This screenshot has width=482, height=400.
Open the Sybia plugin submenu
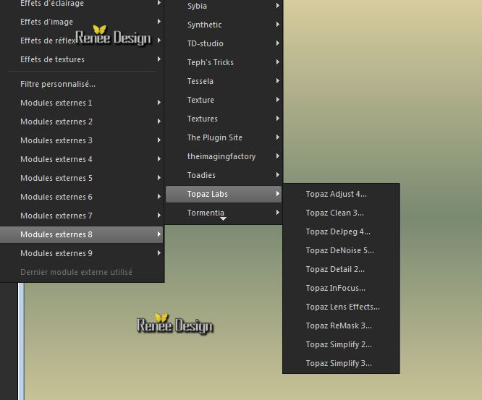click(224, 6)
